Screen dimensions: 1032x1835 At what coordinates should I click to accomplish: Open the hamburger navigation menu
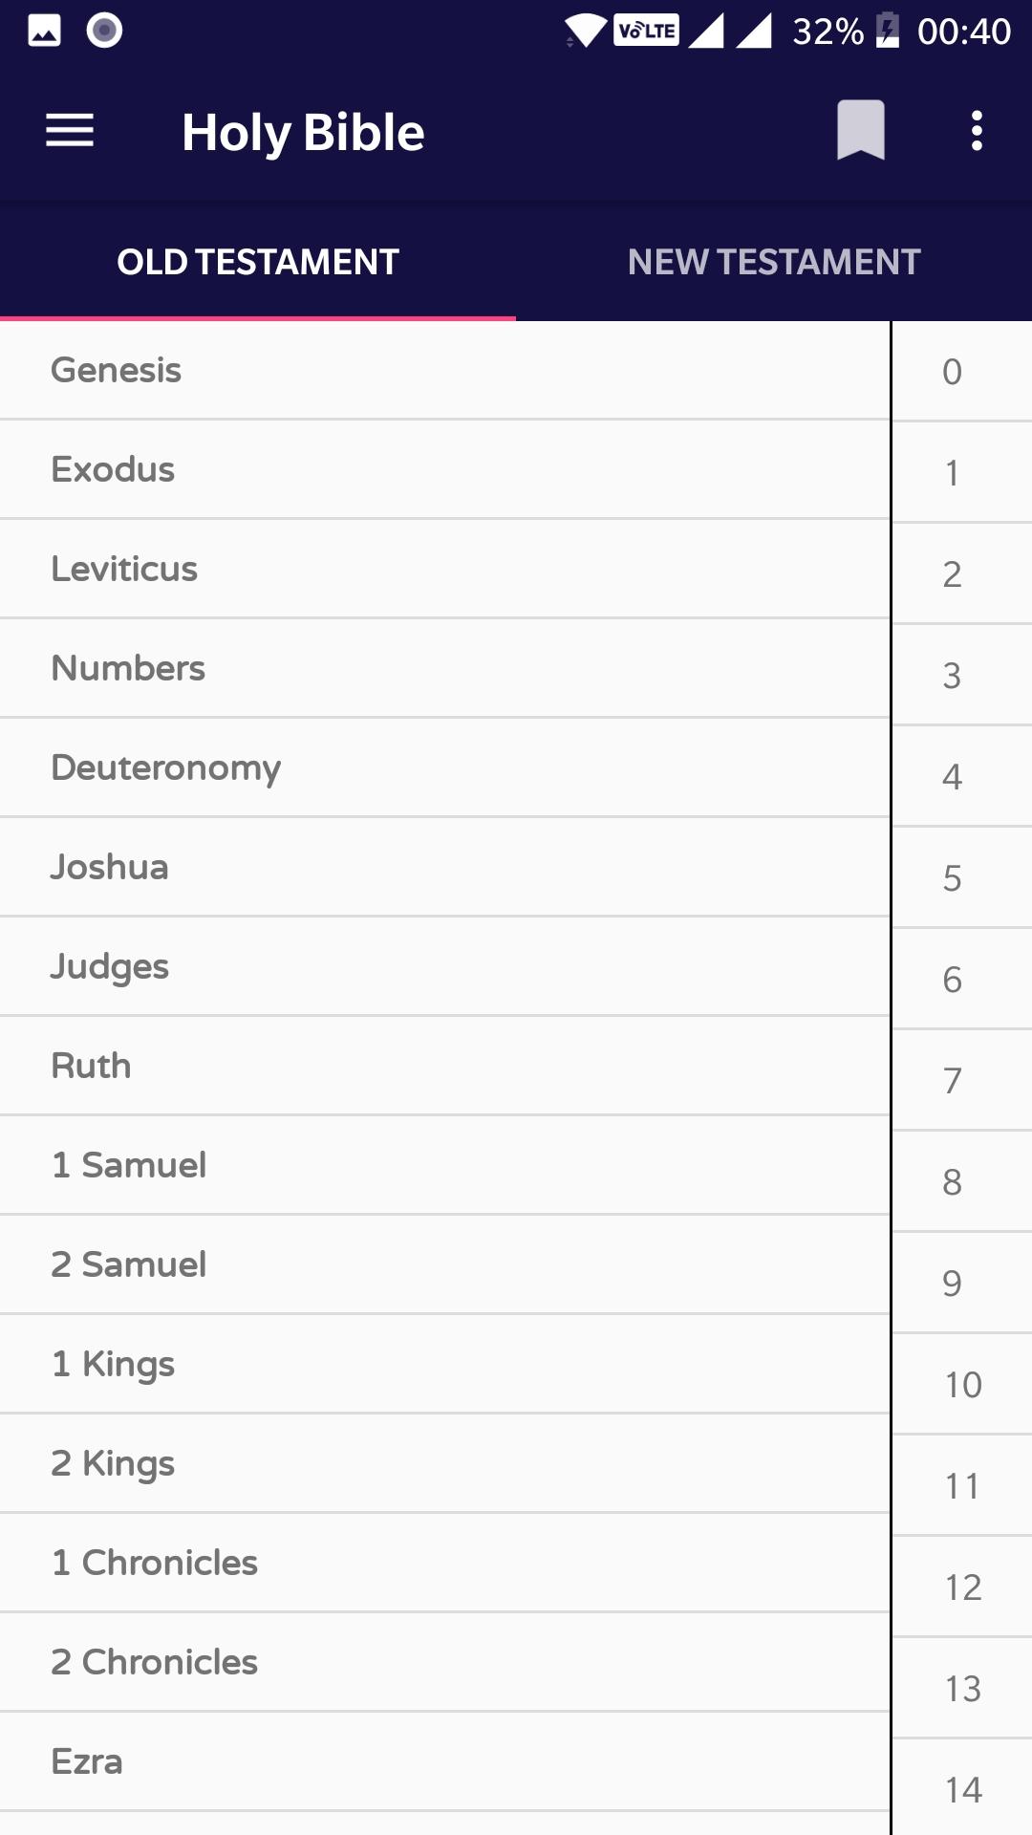[70, 131]
